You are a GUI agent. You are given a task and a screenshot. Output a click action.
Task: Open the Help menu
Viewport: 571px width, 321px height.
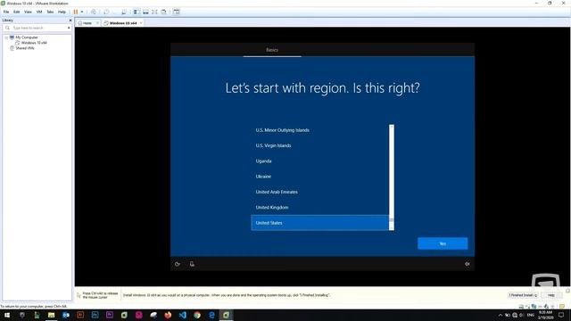[x=62, y=12]
